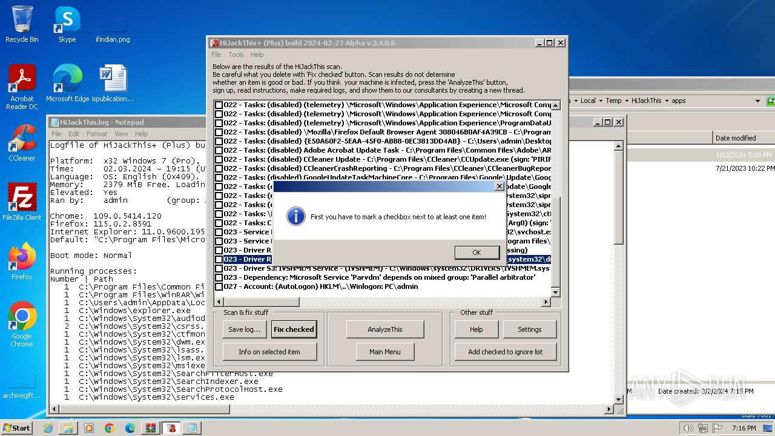This screenshot has height=436, width=775.
Task: Switch to Notepad taskbar button
Action: [x=192, y=428]
